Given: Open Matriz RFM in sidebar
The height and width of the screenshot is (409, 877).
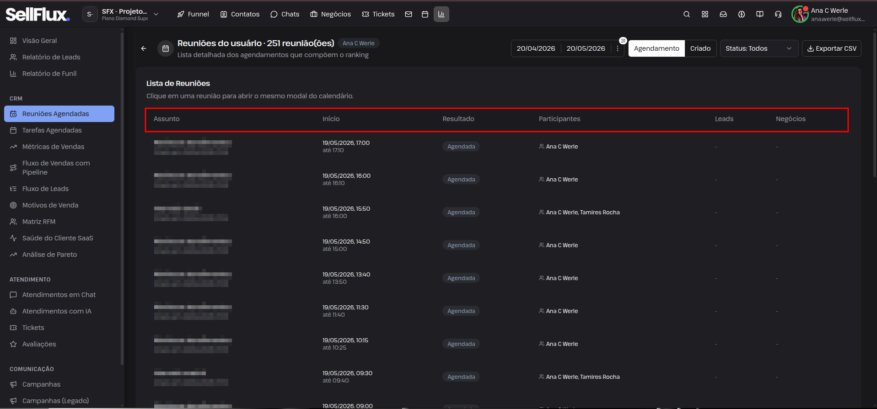Looking at the screenshot, I should click(x=59, y=222).
